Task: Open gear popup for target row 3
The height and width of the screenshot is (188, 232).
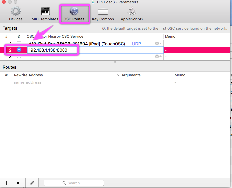Action: tap(158, 56)
